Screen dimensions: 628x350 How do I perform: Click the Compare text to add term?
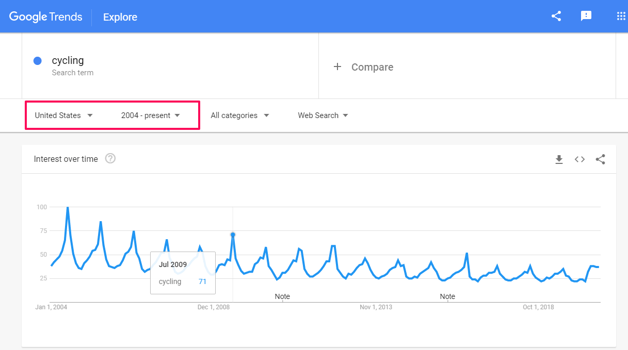[x=372, y=67]
